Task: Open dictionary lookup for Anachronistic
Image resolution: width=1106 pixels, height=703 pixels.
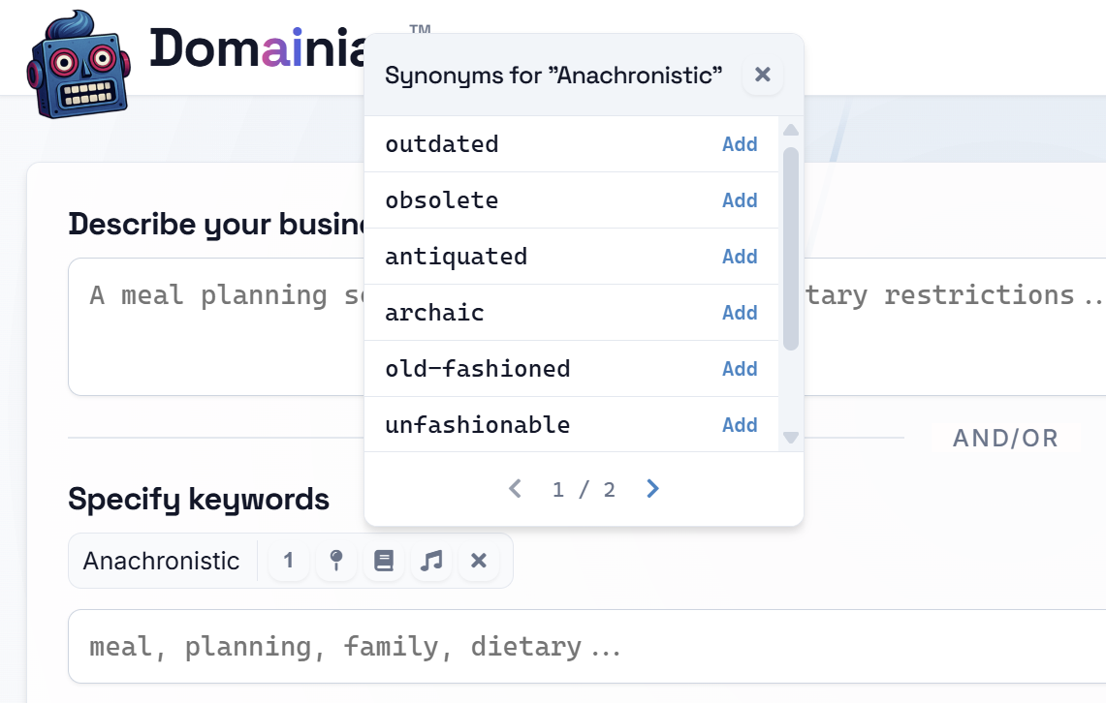Action: (384, 561)
